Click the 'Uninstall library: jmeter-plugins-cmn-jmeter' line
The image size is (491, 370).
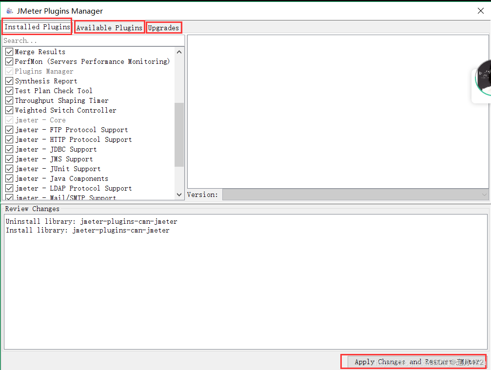tap(92, 221)
